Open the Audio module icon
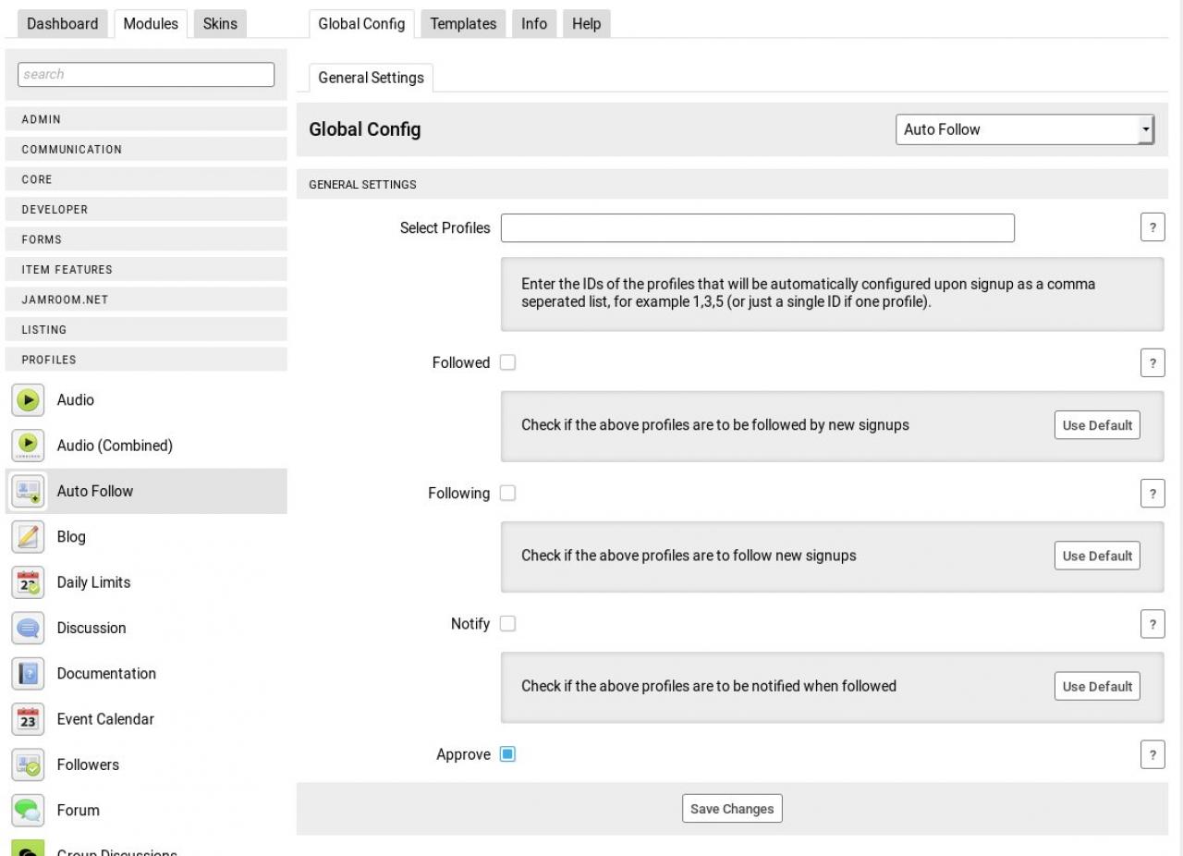1183x856 pixels. point(28,400)
